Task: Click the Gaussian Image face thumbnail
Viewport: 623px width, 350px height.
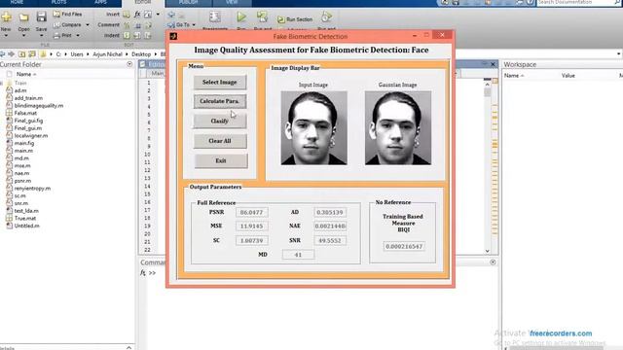Action: click(x=398, y=127)
